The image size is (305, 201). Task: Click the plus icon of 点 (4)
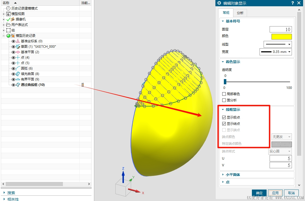(18, 58)
